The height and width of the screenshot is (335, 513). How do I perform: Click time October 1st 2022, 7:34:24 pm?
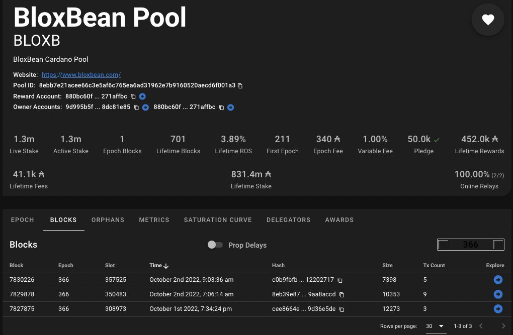coord(191,308)
